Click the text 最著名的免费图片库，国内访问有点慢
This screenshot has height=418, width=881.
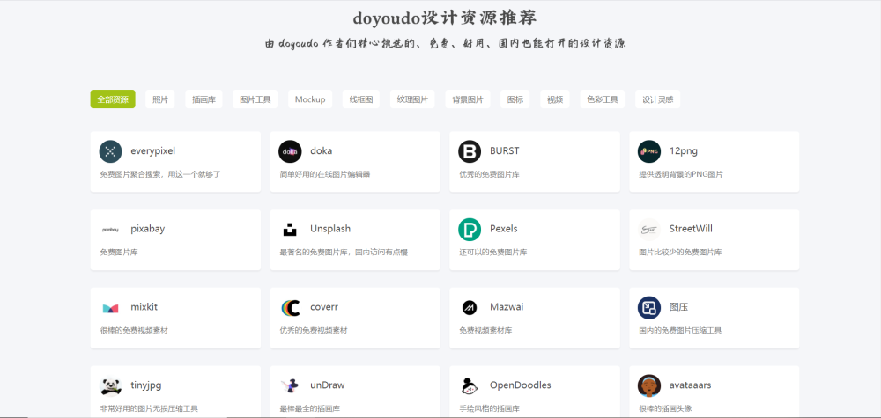(x=344, y=253)
